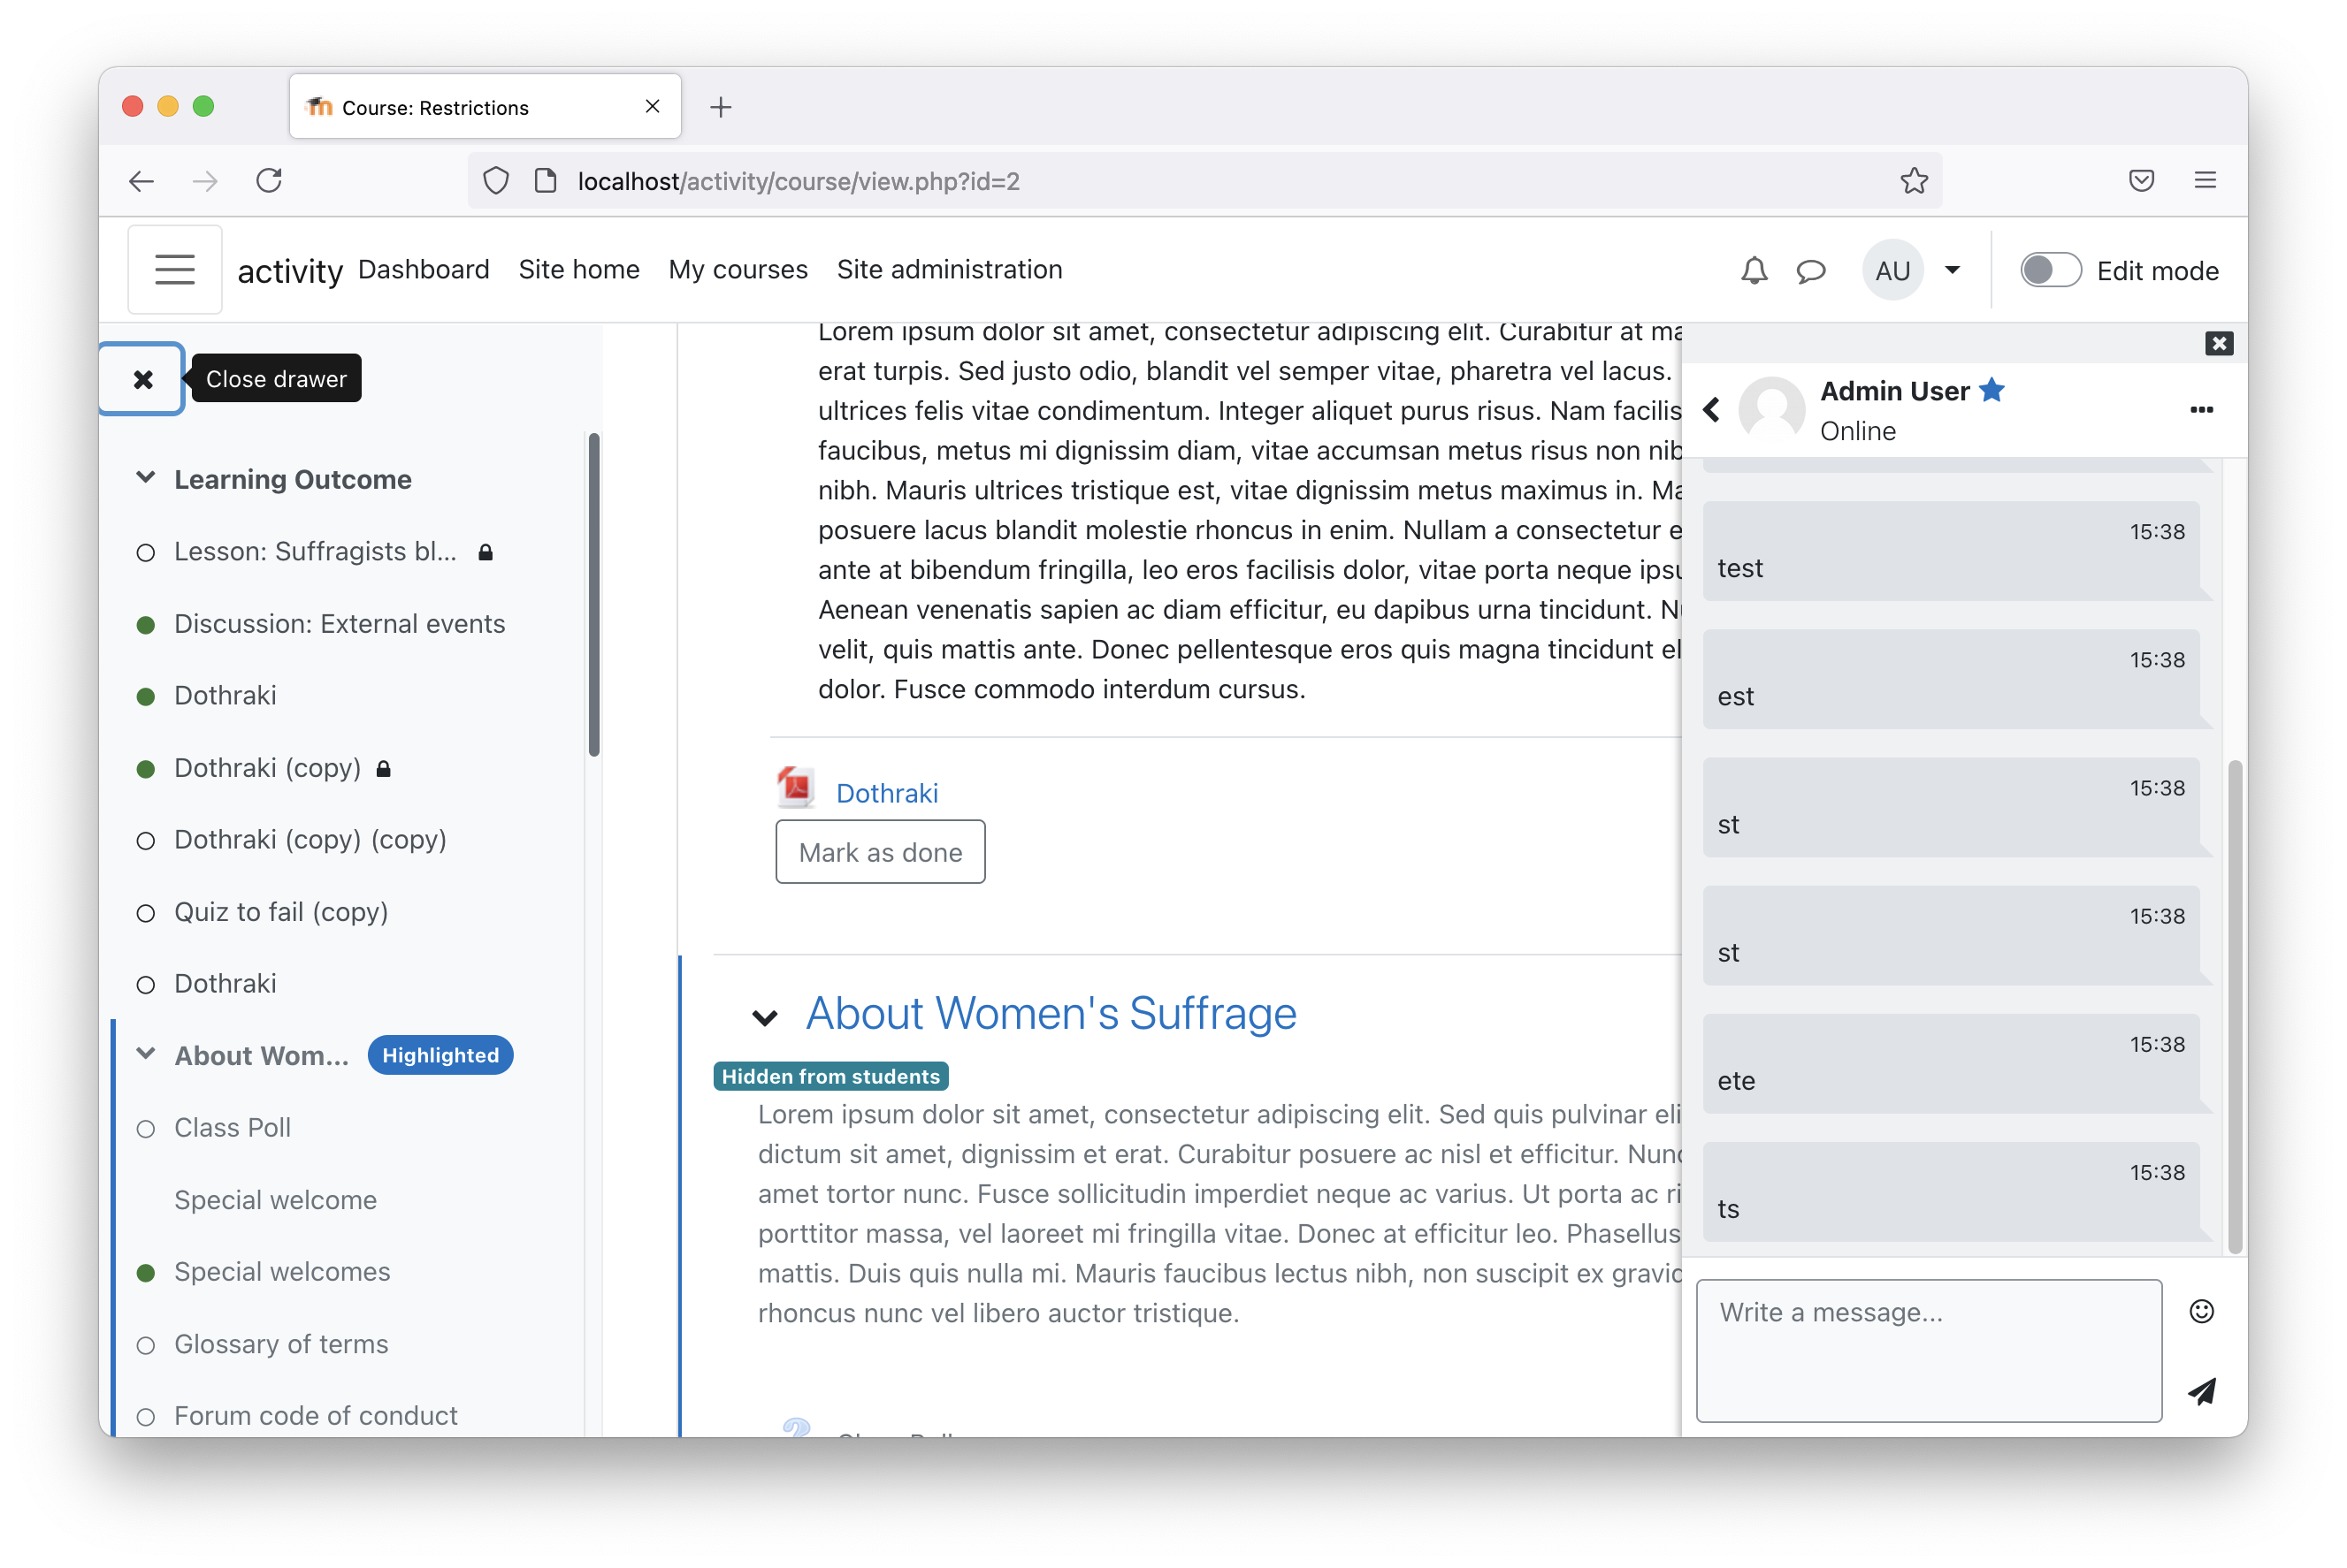This screenshot has height=1568, width=2347.
Task: Click the course index drawer scrollbar
Action: pos(593,595)
